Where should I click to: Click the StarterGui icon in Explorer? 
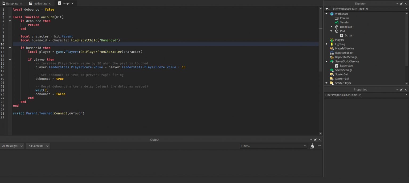(x=332, y=74)
